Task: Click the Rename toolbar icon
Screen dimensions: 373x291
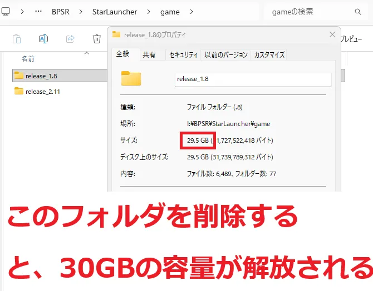Action: point(43,39)
